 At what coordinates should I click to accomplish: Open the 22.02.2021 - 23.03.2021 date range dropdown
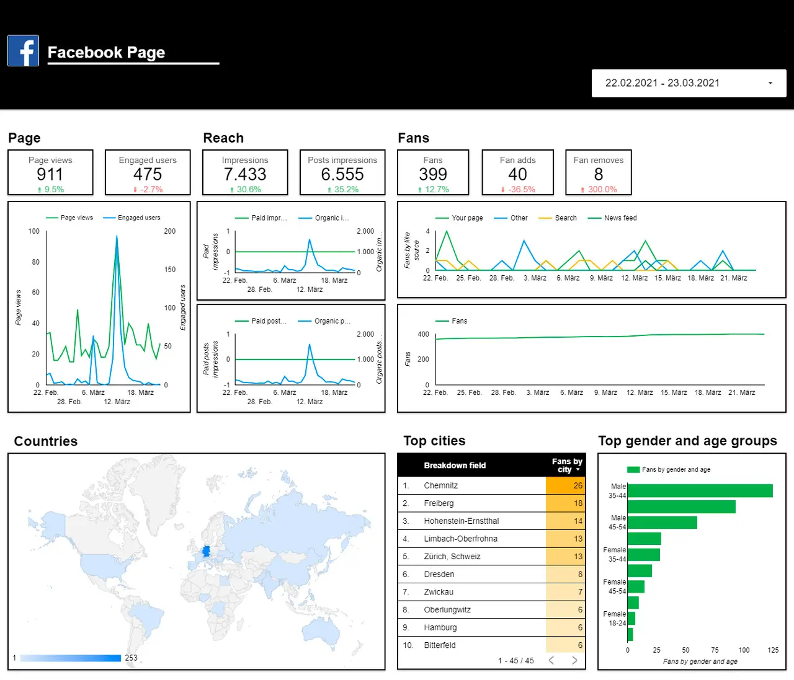(689, 83)
